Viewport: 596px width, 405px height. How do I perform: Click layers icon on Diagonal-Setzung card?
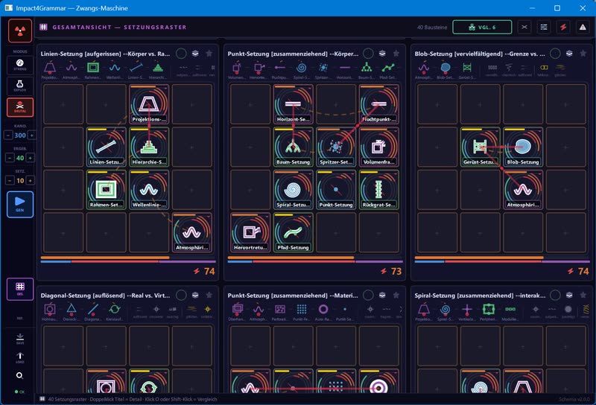pyautogui.click(x=195, y=296)
